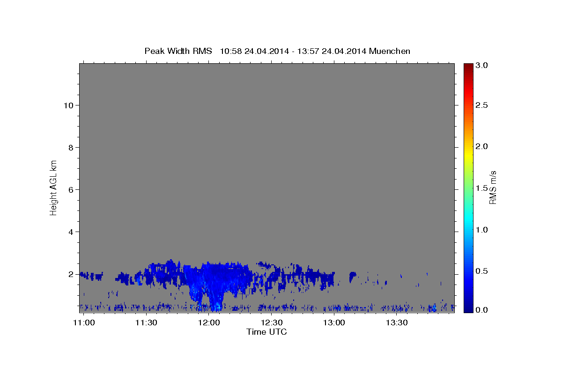Click the colorbar value 0.0

click(x=481, y=310)
